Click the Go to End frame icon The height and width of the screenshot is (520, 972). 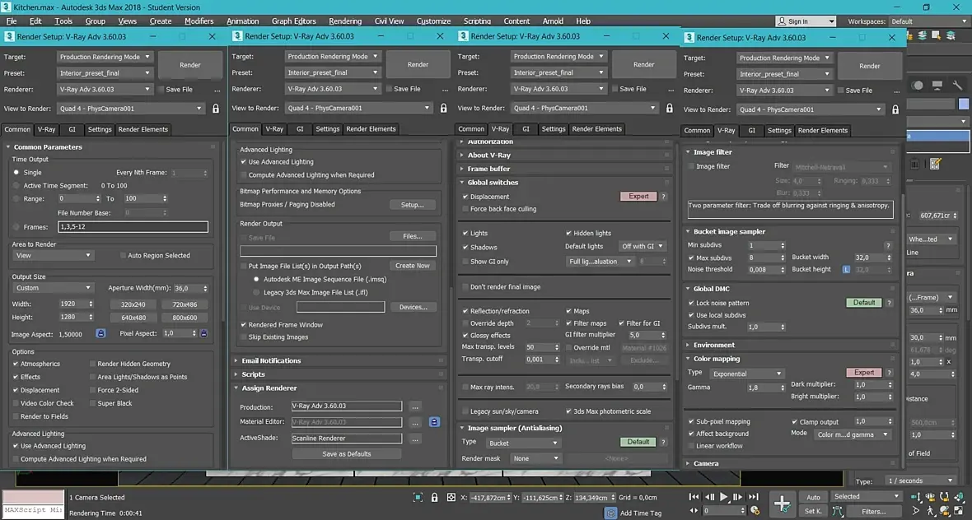click(x=753, y=497)
